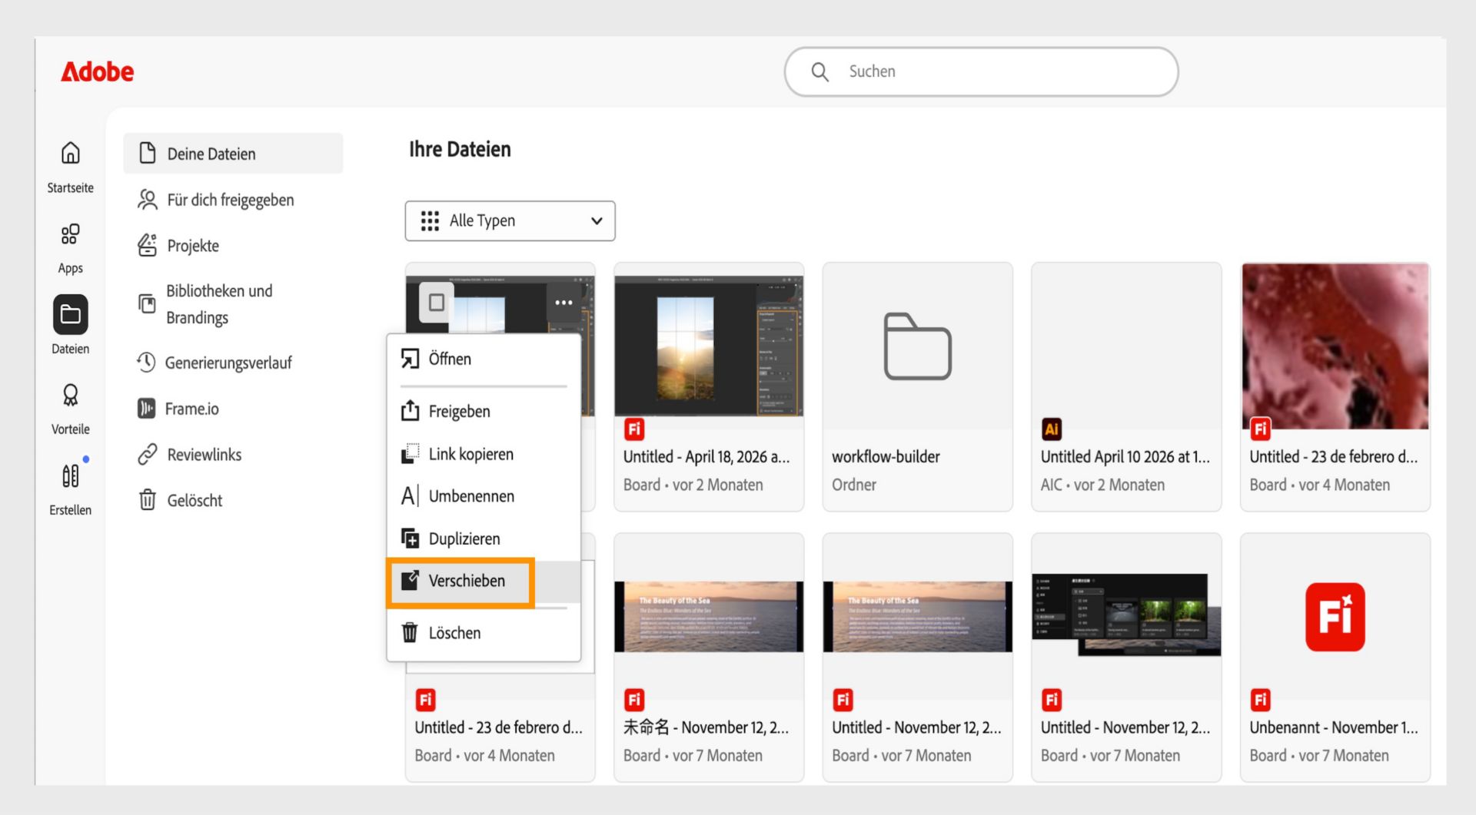
Task: Click the Ihre Dateien heading
Action: [460, 149]
